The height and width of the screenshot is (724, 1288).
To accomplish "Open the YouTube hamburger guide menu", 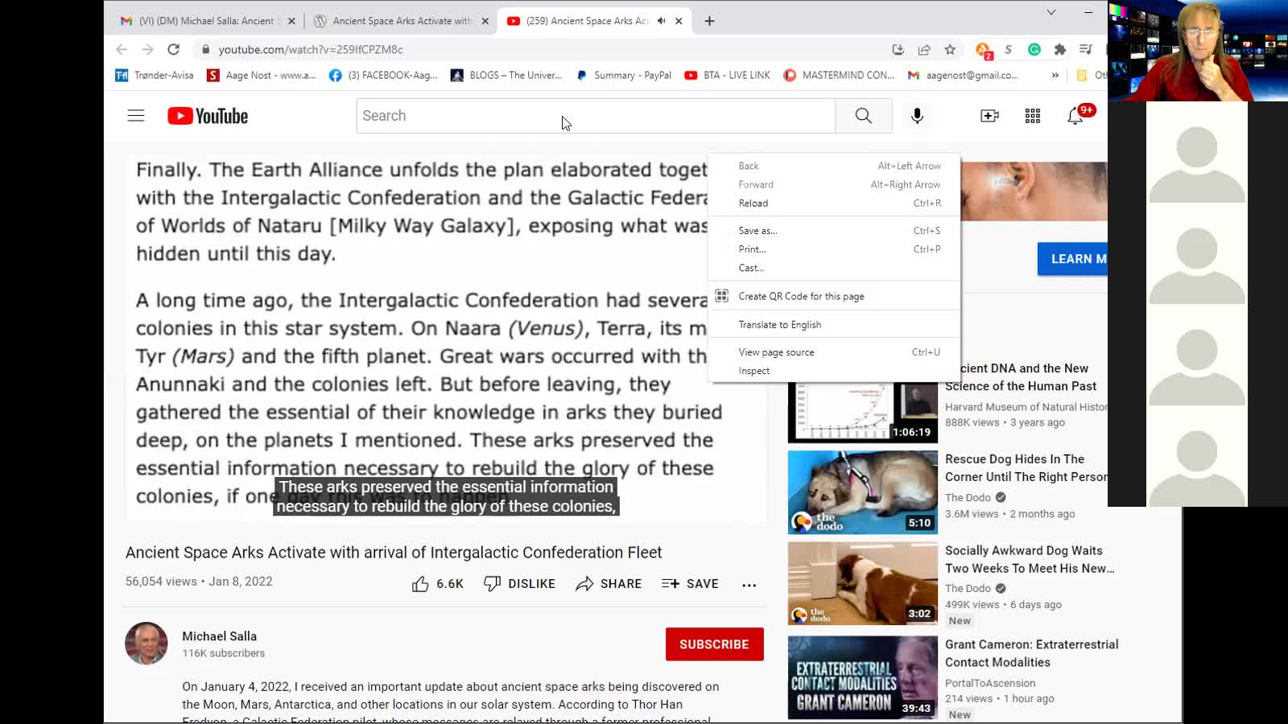I will pyautogui.click(x=136, y=116).
